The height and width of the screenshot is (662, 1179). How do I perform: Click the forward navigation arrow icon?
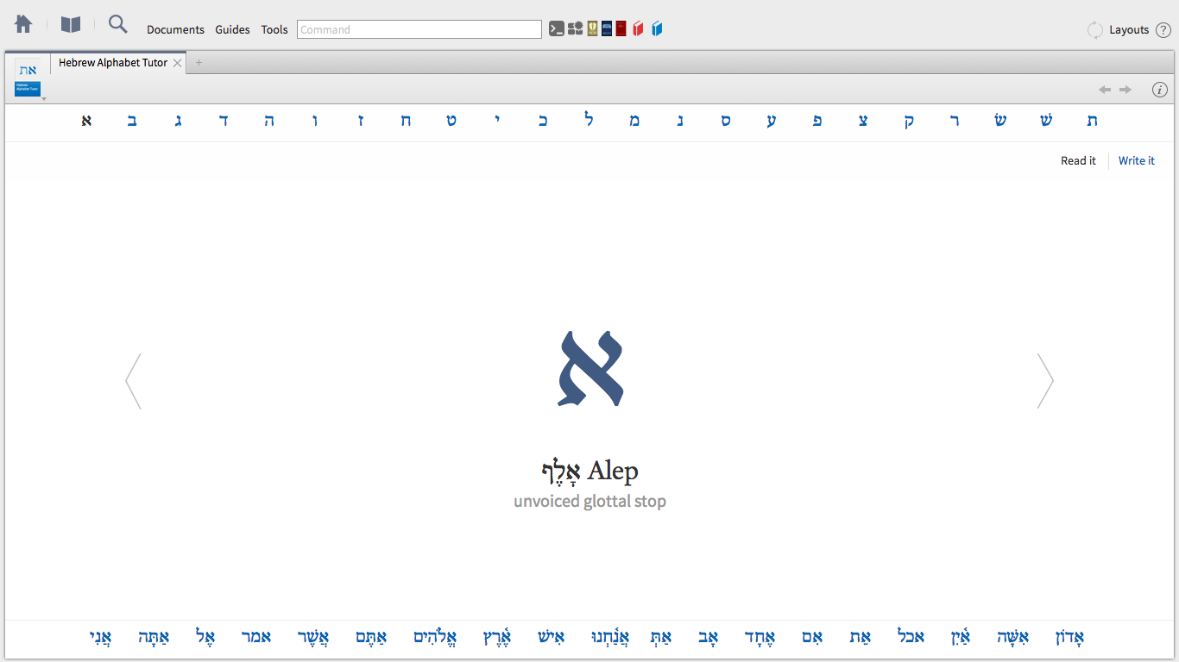(x=1125, y=89)
